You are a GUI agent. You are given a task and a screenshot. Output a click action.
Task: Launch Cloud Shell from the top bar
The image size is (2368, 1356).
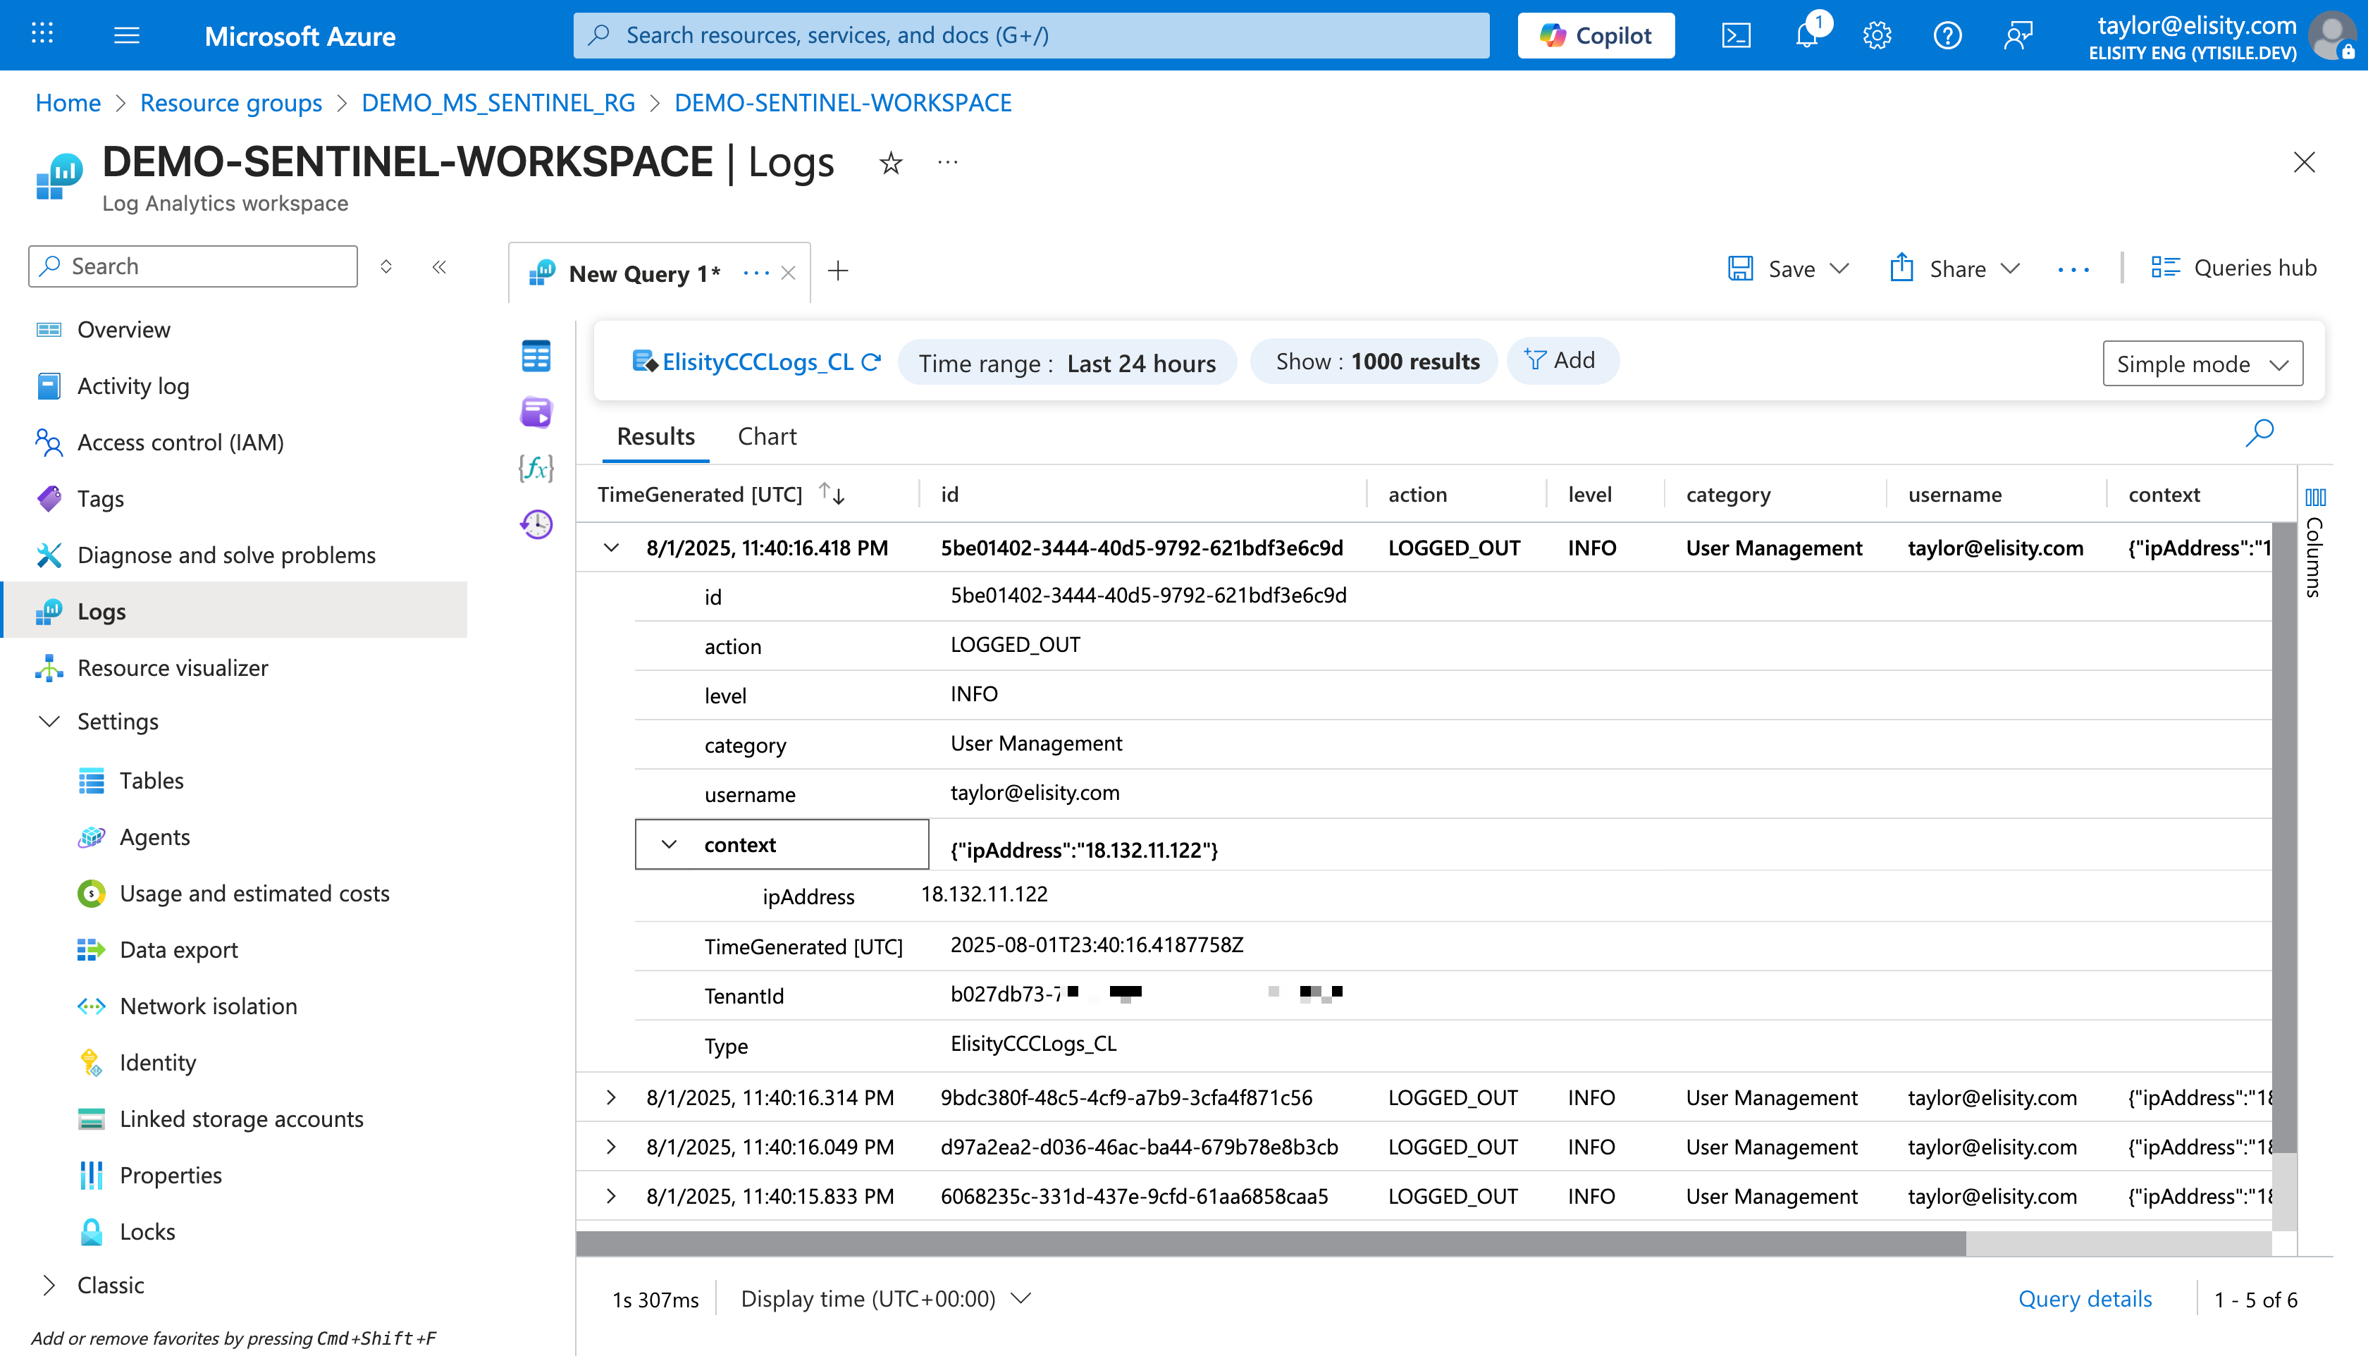pos(1737,35)
